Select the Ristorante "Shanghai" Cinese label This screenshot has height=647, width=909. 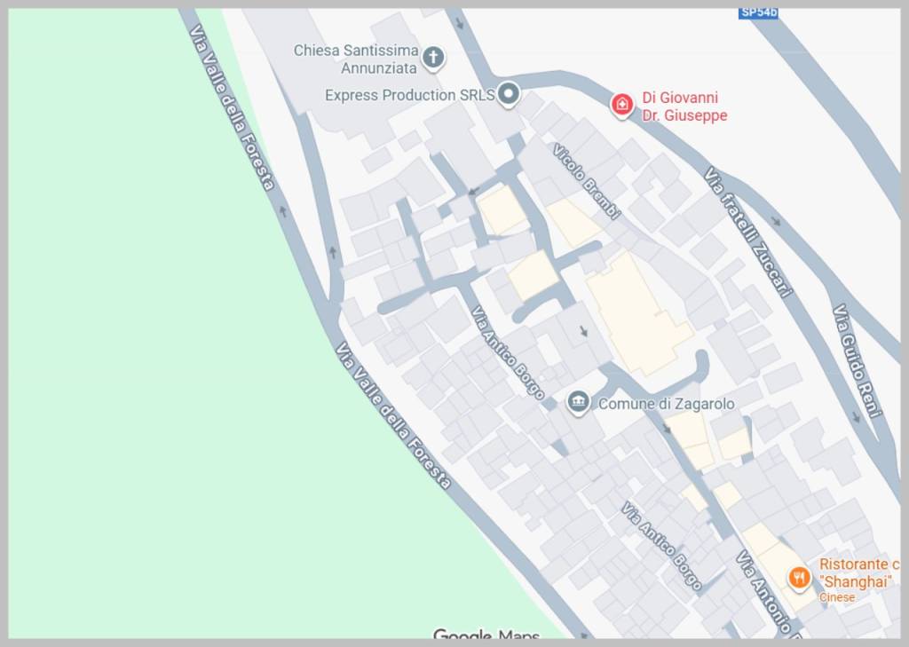click(x=859, y=580)
